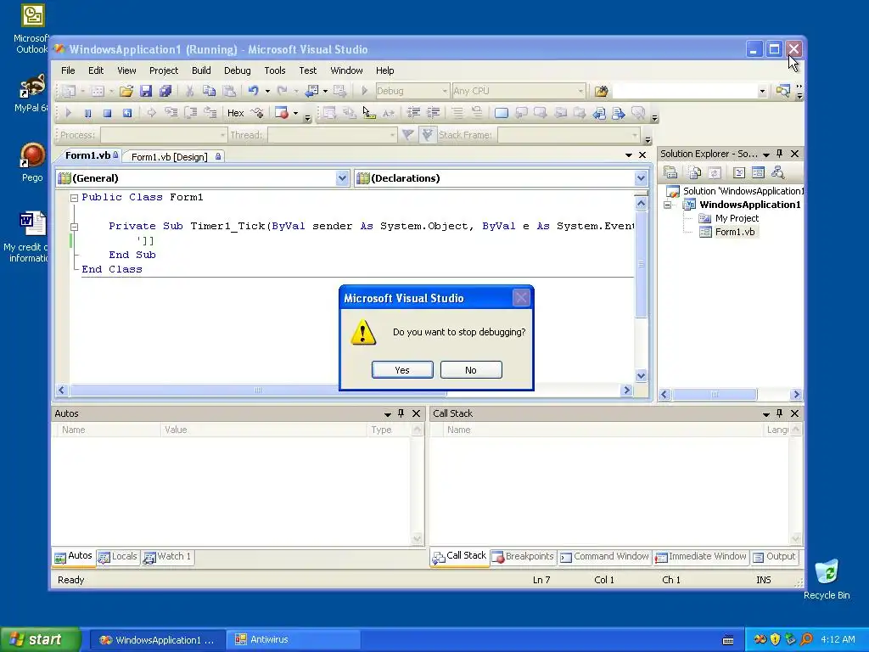Toggle auto hide pin on Call Stack panel

(780, 413)
